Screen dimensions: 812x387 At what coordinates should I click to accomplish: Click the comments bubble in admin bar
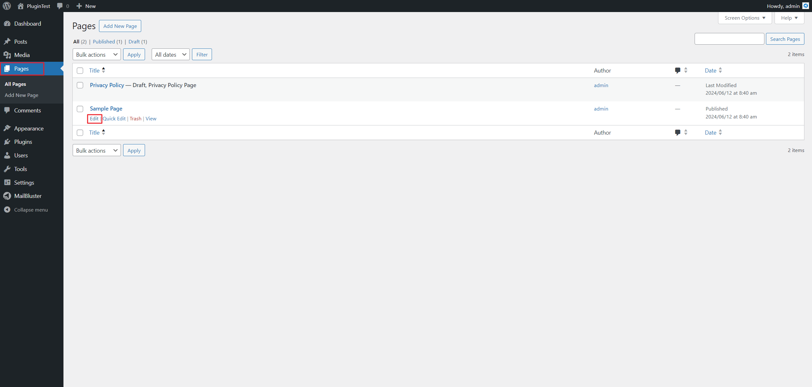[60, 6]
